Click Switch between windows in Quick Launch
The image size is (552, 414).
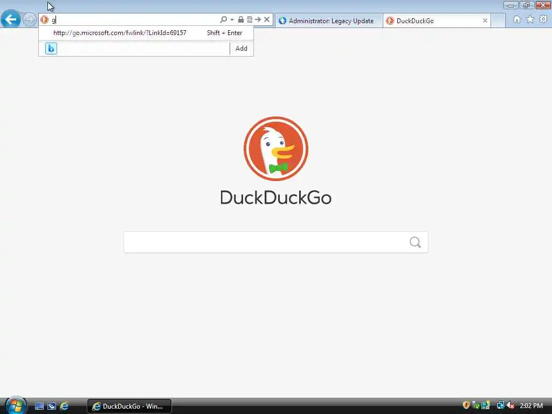[51, 406]
